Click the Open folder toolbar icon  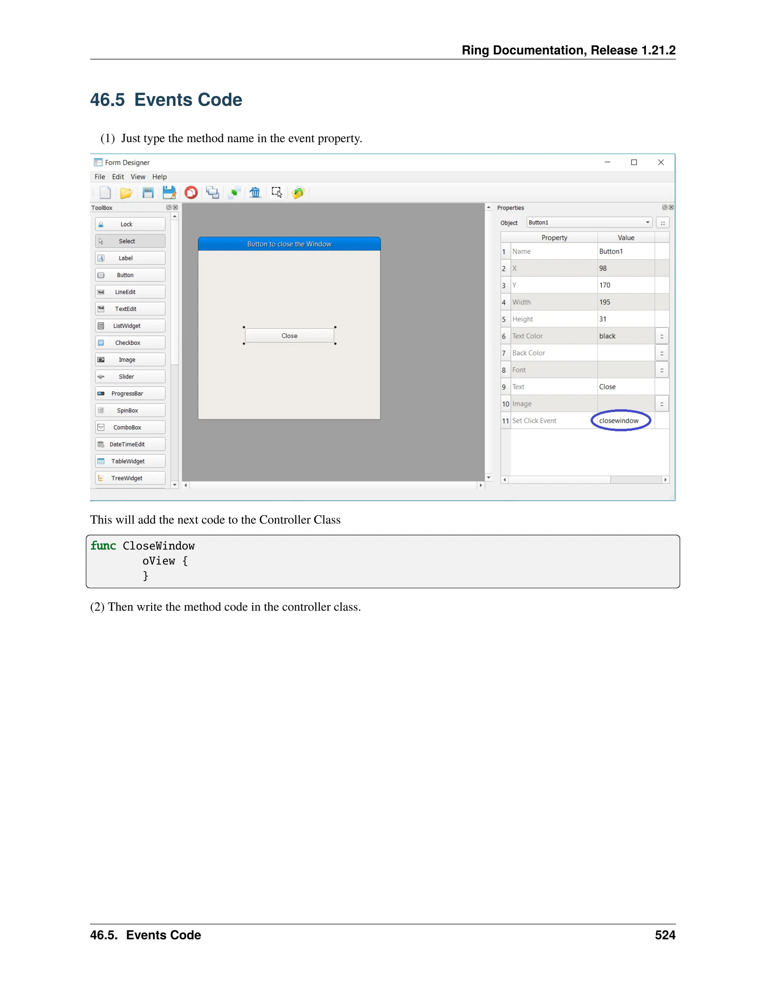click(126, 193)
